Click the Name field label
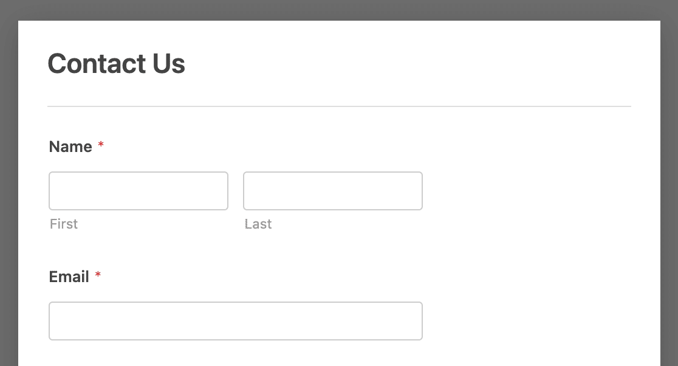The width and height of the screenshot is (678, 366). (x=70, y=147)
